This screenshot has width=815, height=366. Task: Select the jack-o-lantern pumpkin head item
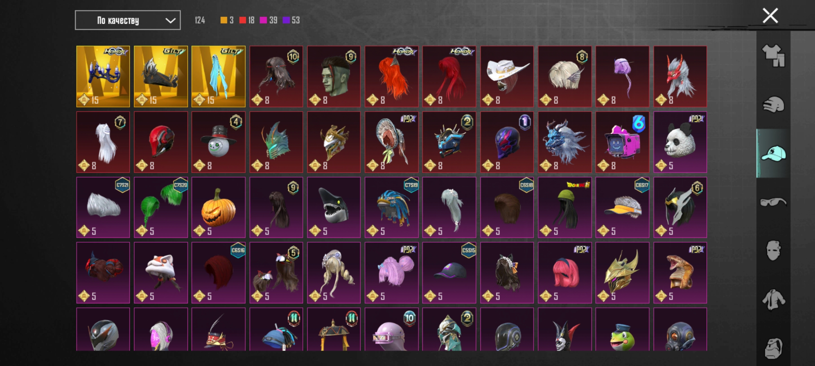[218, 207]
